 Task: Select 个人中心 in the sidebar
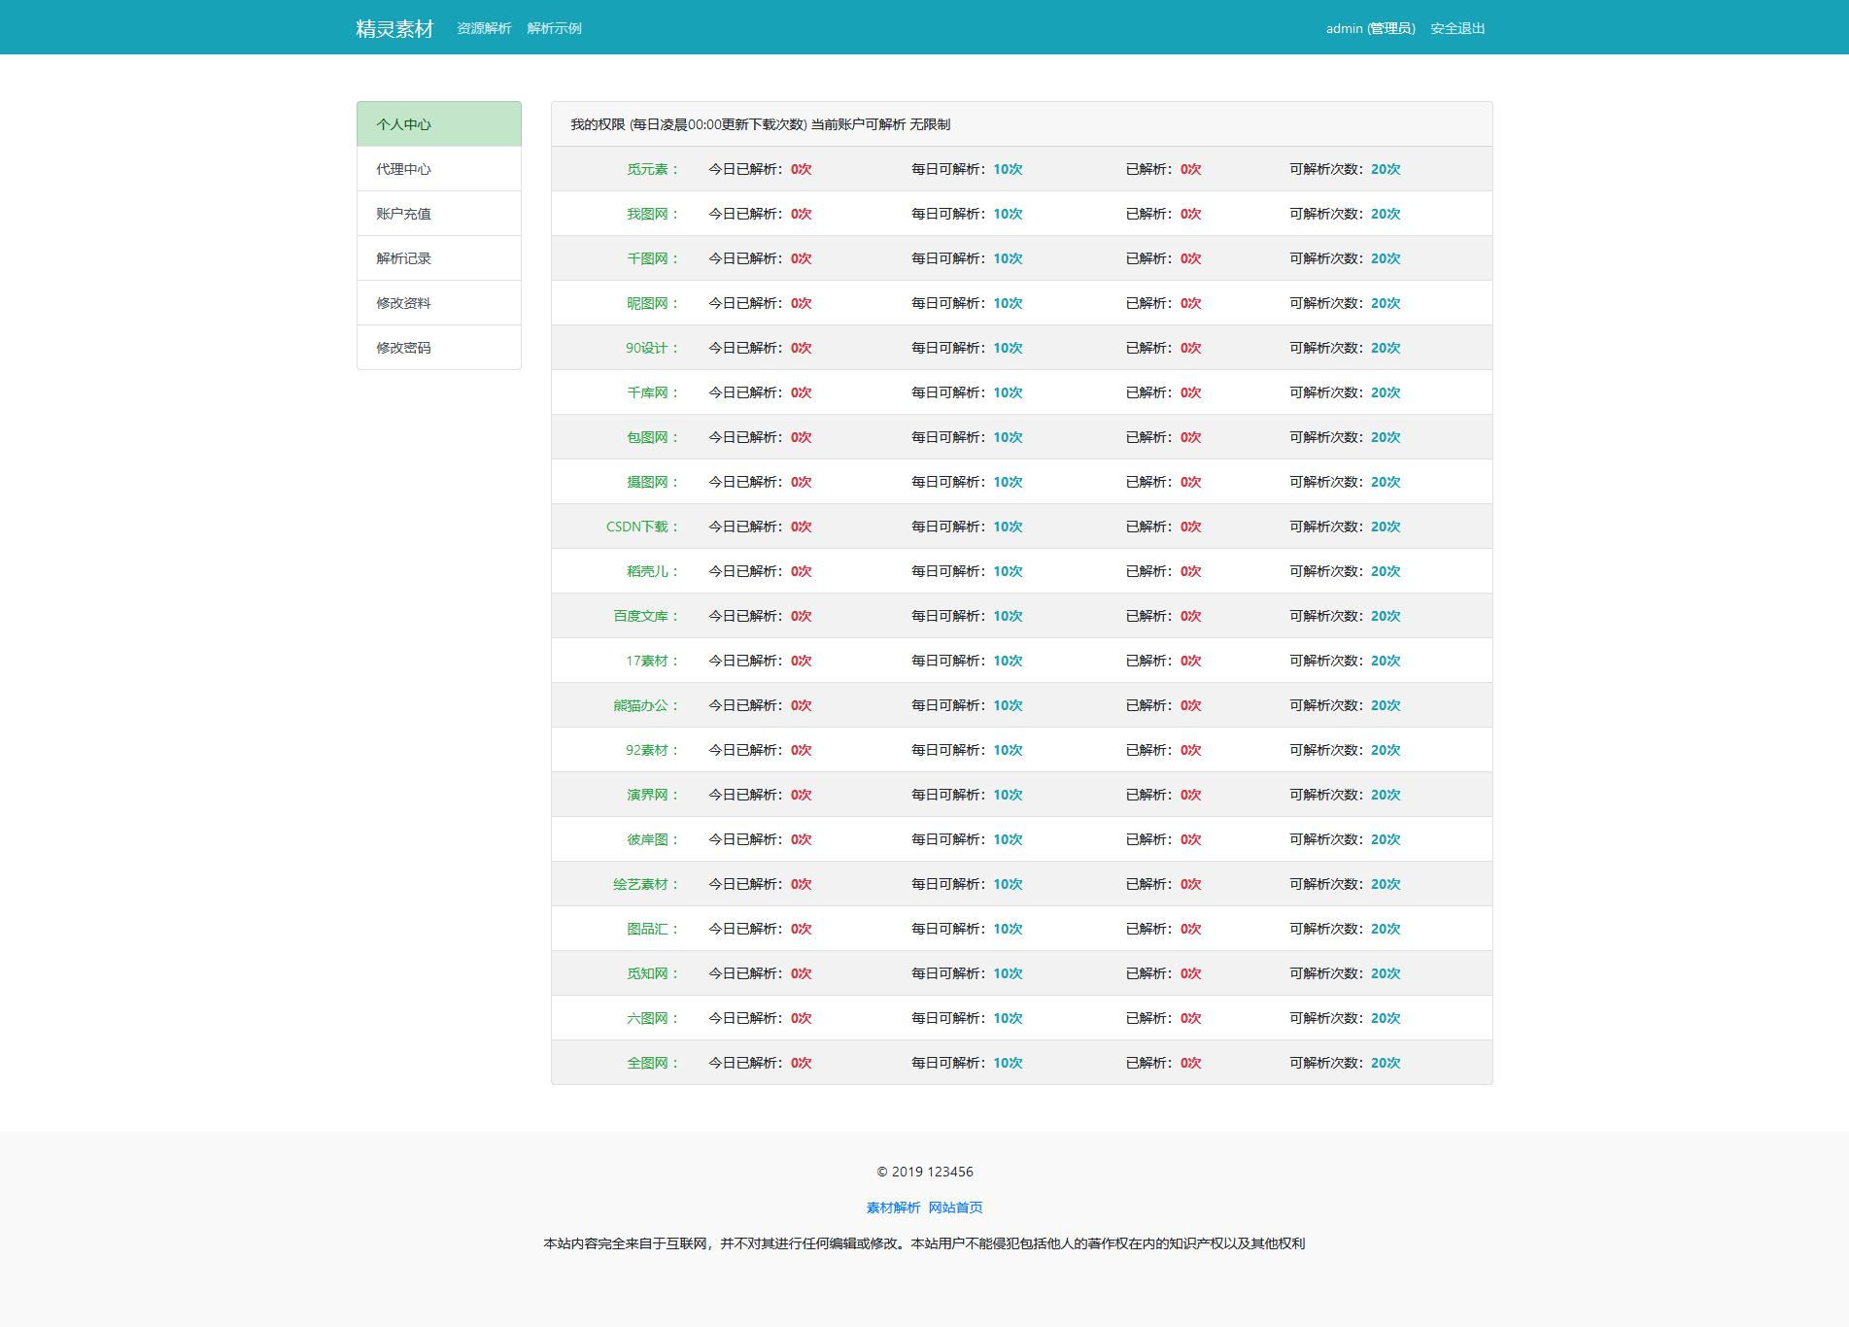pos(438,124)
